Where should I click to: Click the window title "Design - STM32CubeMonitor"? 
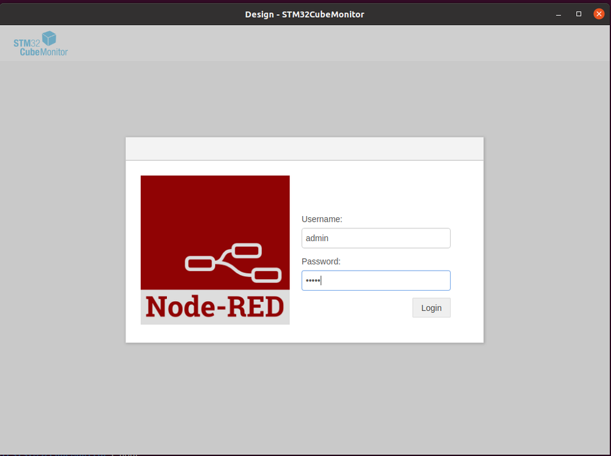tap(305, 15)
